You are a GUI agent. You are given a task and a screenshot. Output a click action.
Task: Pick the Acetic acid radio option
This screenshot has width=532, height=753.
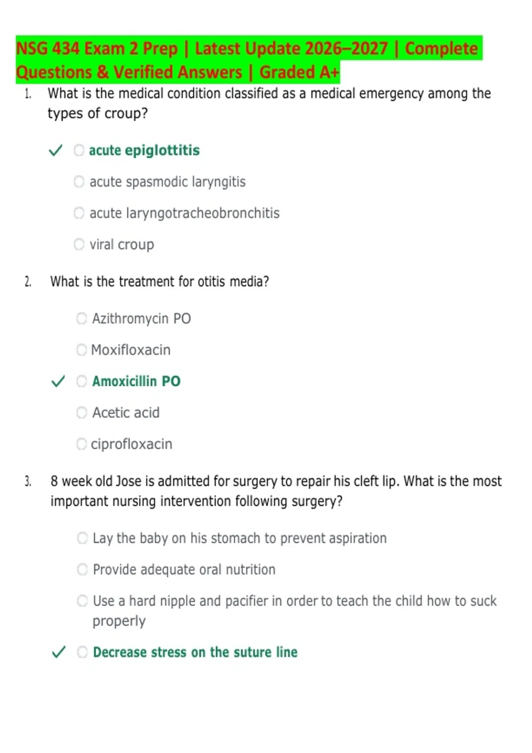82,412
